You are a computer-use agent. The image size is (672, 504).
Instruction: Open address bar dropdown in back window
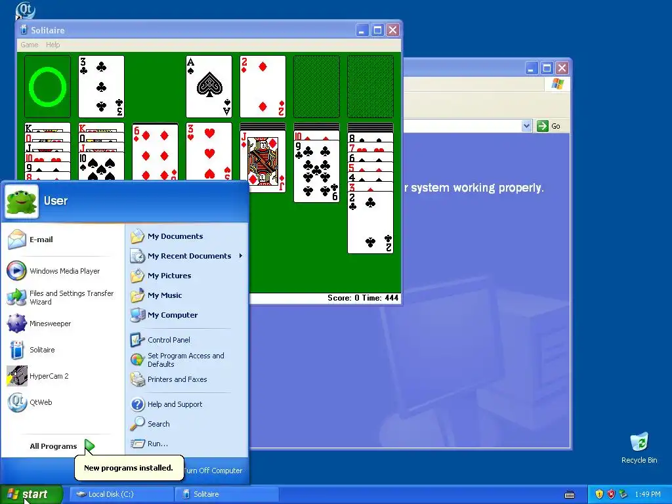point(527,126)
